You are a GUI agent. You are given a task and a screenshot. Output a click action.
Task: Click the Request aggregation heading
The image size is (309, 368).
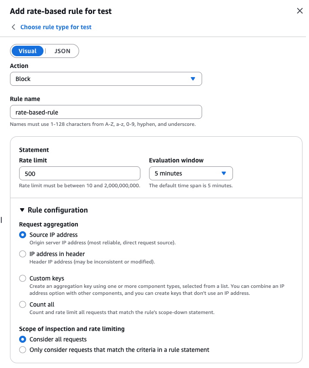click(49, 224)
